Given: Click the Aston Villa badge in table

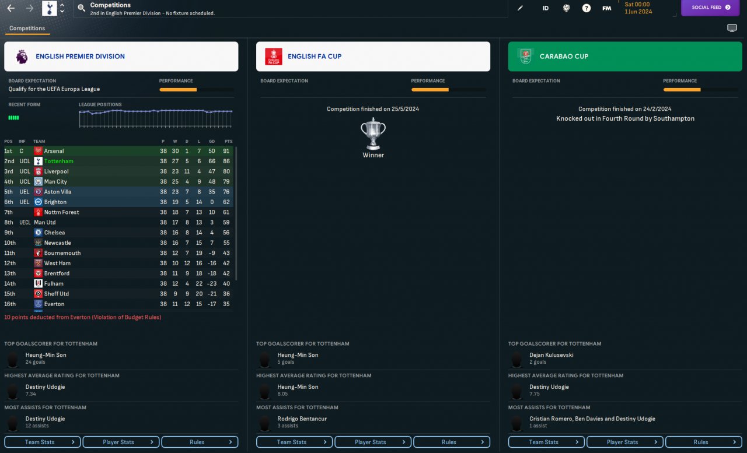Looking at the screenshot, I should (38, 192).
